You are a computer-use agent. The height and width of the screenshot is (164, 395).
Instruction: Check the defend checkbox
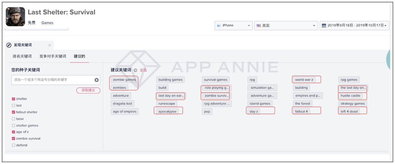click(14, 145)
